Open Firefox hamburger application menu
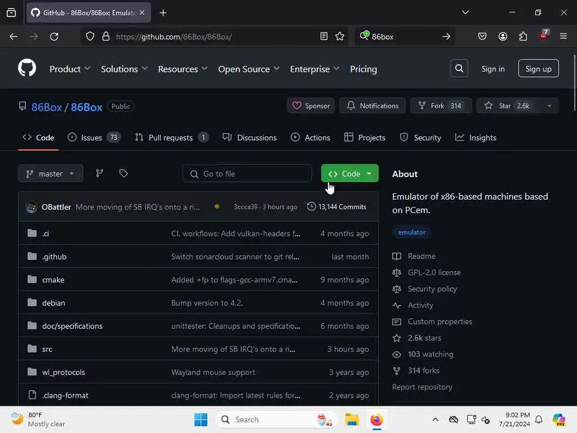577x433 pixels. (x=563, y=37)
